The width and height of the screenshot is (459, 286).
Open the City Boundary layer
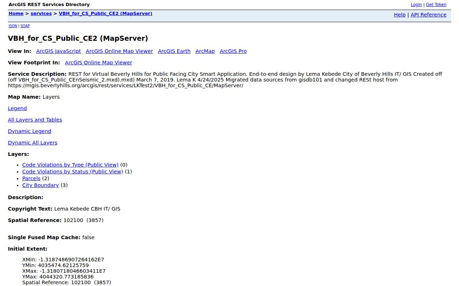41,185
